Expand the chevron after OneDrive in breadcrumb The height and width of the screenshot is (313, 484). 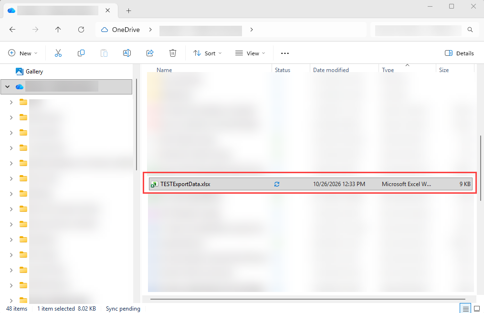(150, 30)
